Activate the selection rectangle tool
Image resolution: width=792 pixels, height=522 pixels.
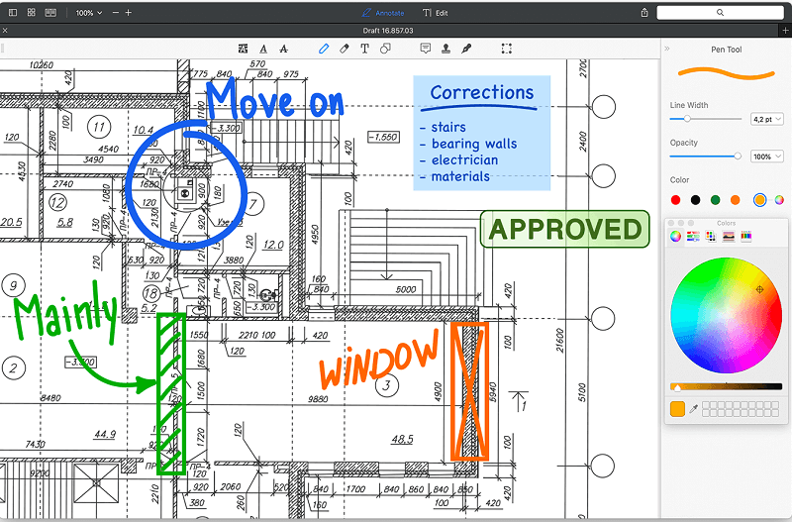click(x=507, y=48)
